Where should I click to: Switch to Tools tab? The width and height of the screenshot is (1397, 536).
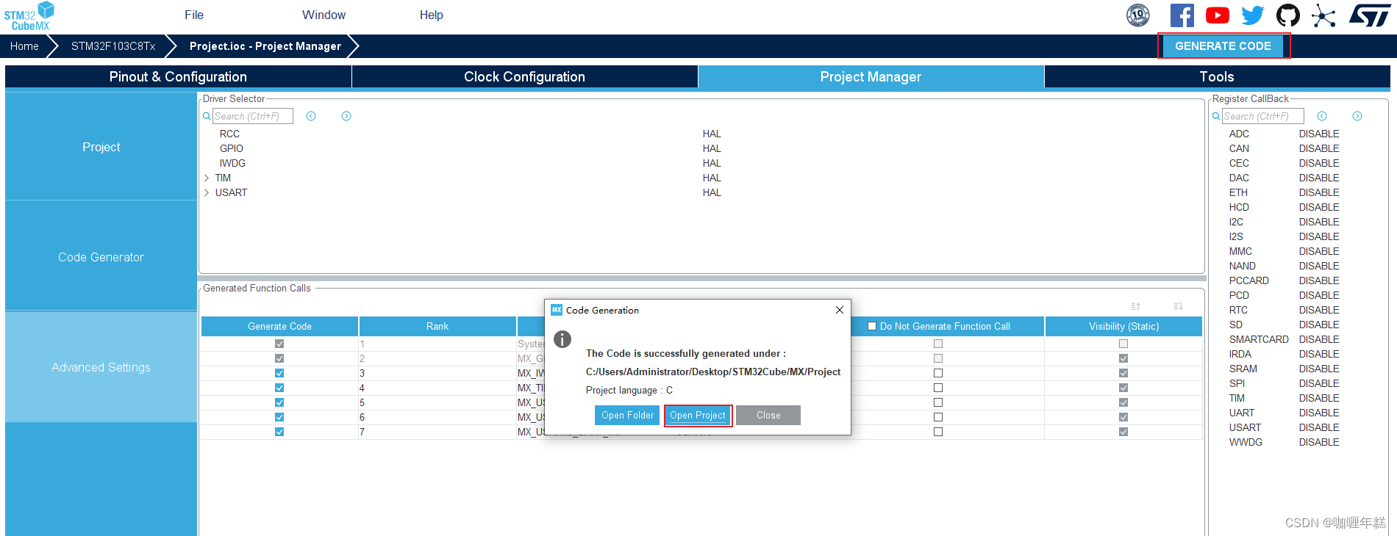click(x=1217, y=76)
